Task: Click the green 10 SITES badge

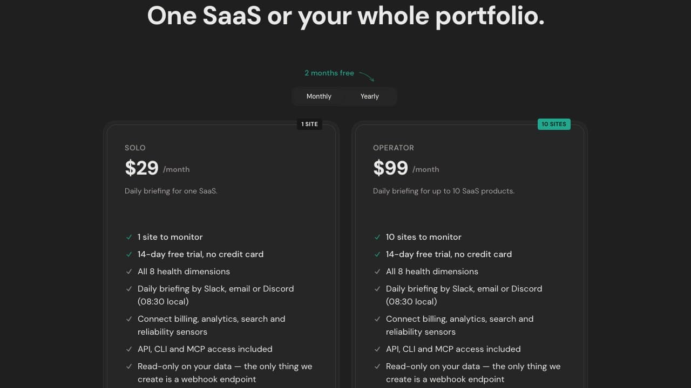Action: click(554, 124)
